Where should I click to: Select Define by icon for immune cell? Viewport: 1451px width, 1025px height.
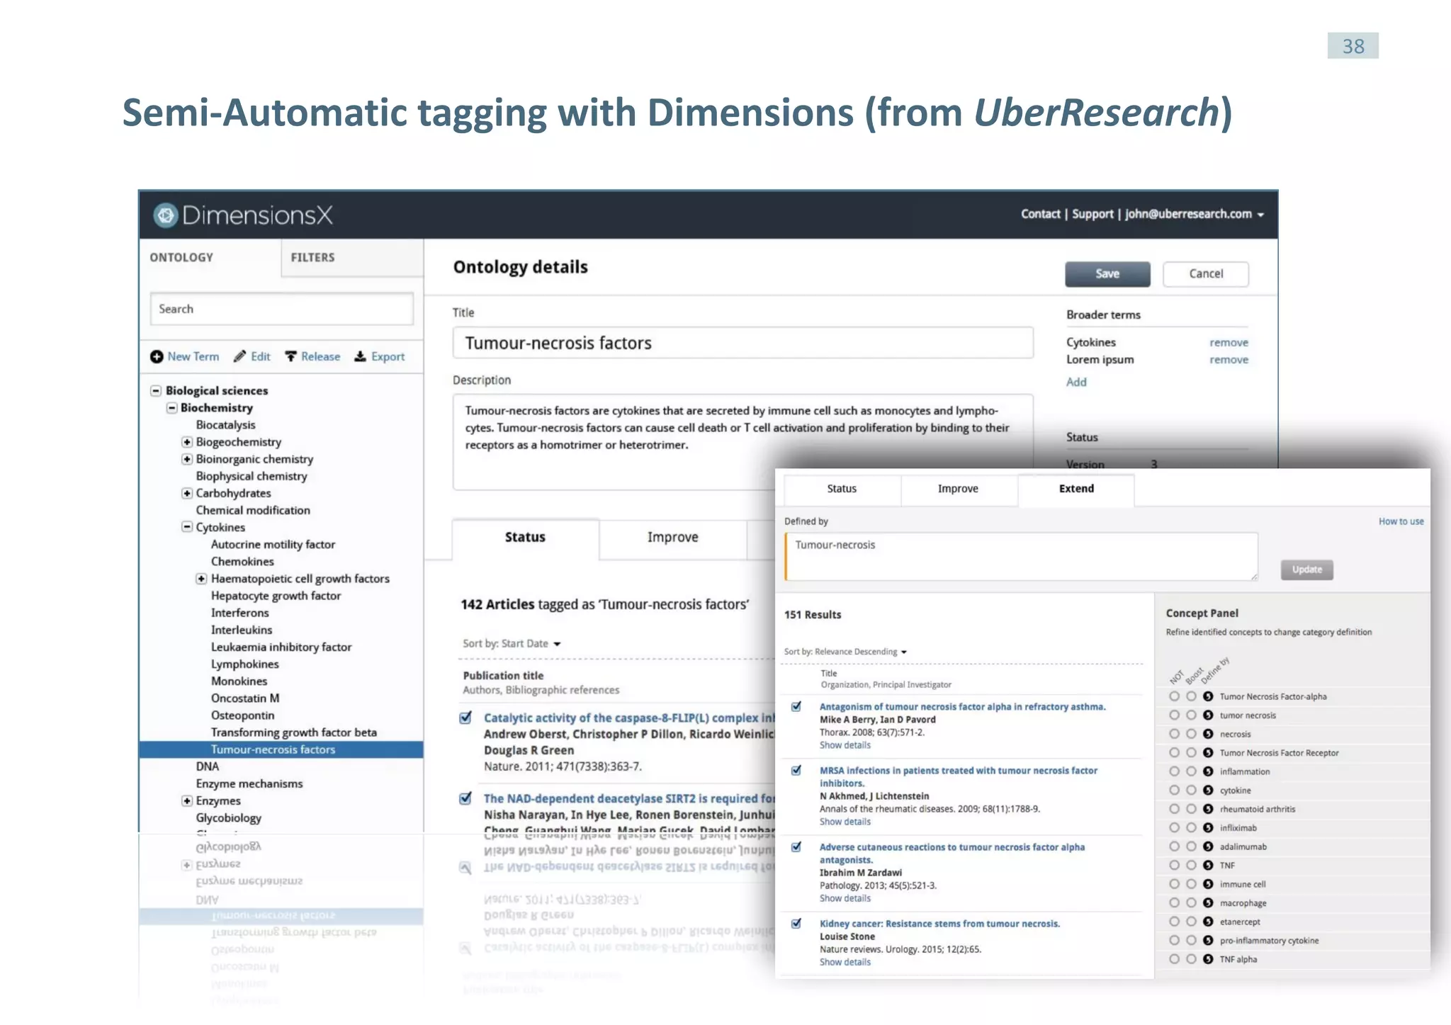[1208, 884]
